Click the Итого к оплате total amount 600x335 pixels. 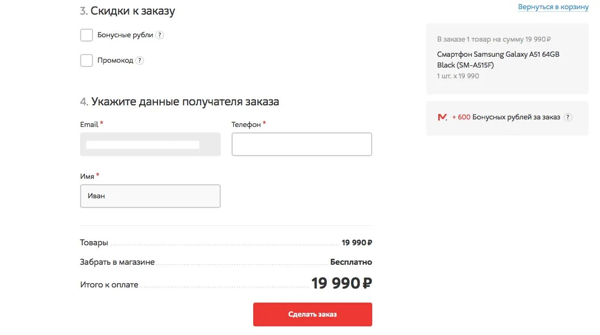click(x=341, y=283)
